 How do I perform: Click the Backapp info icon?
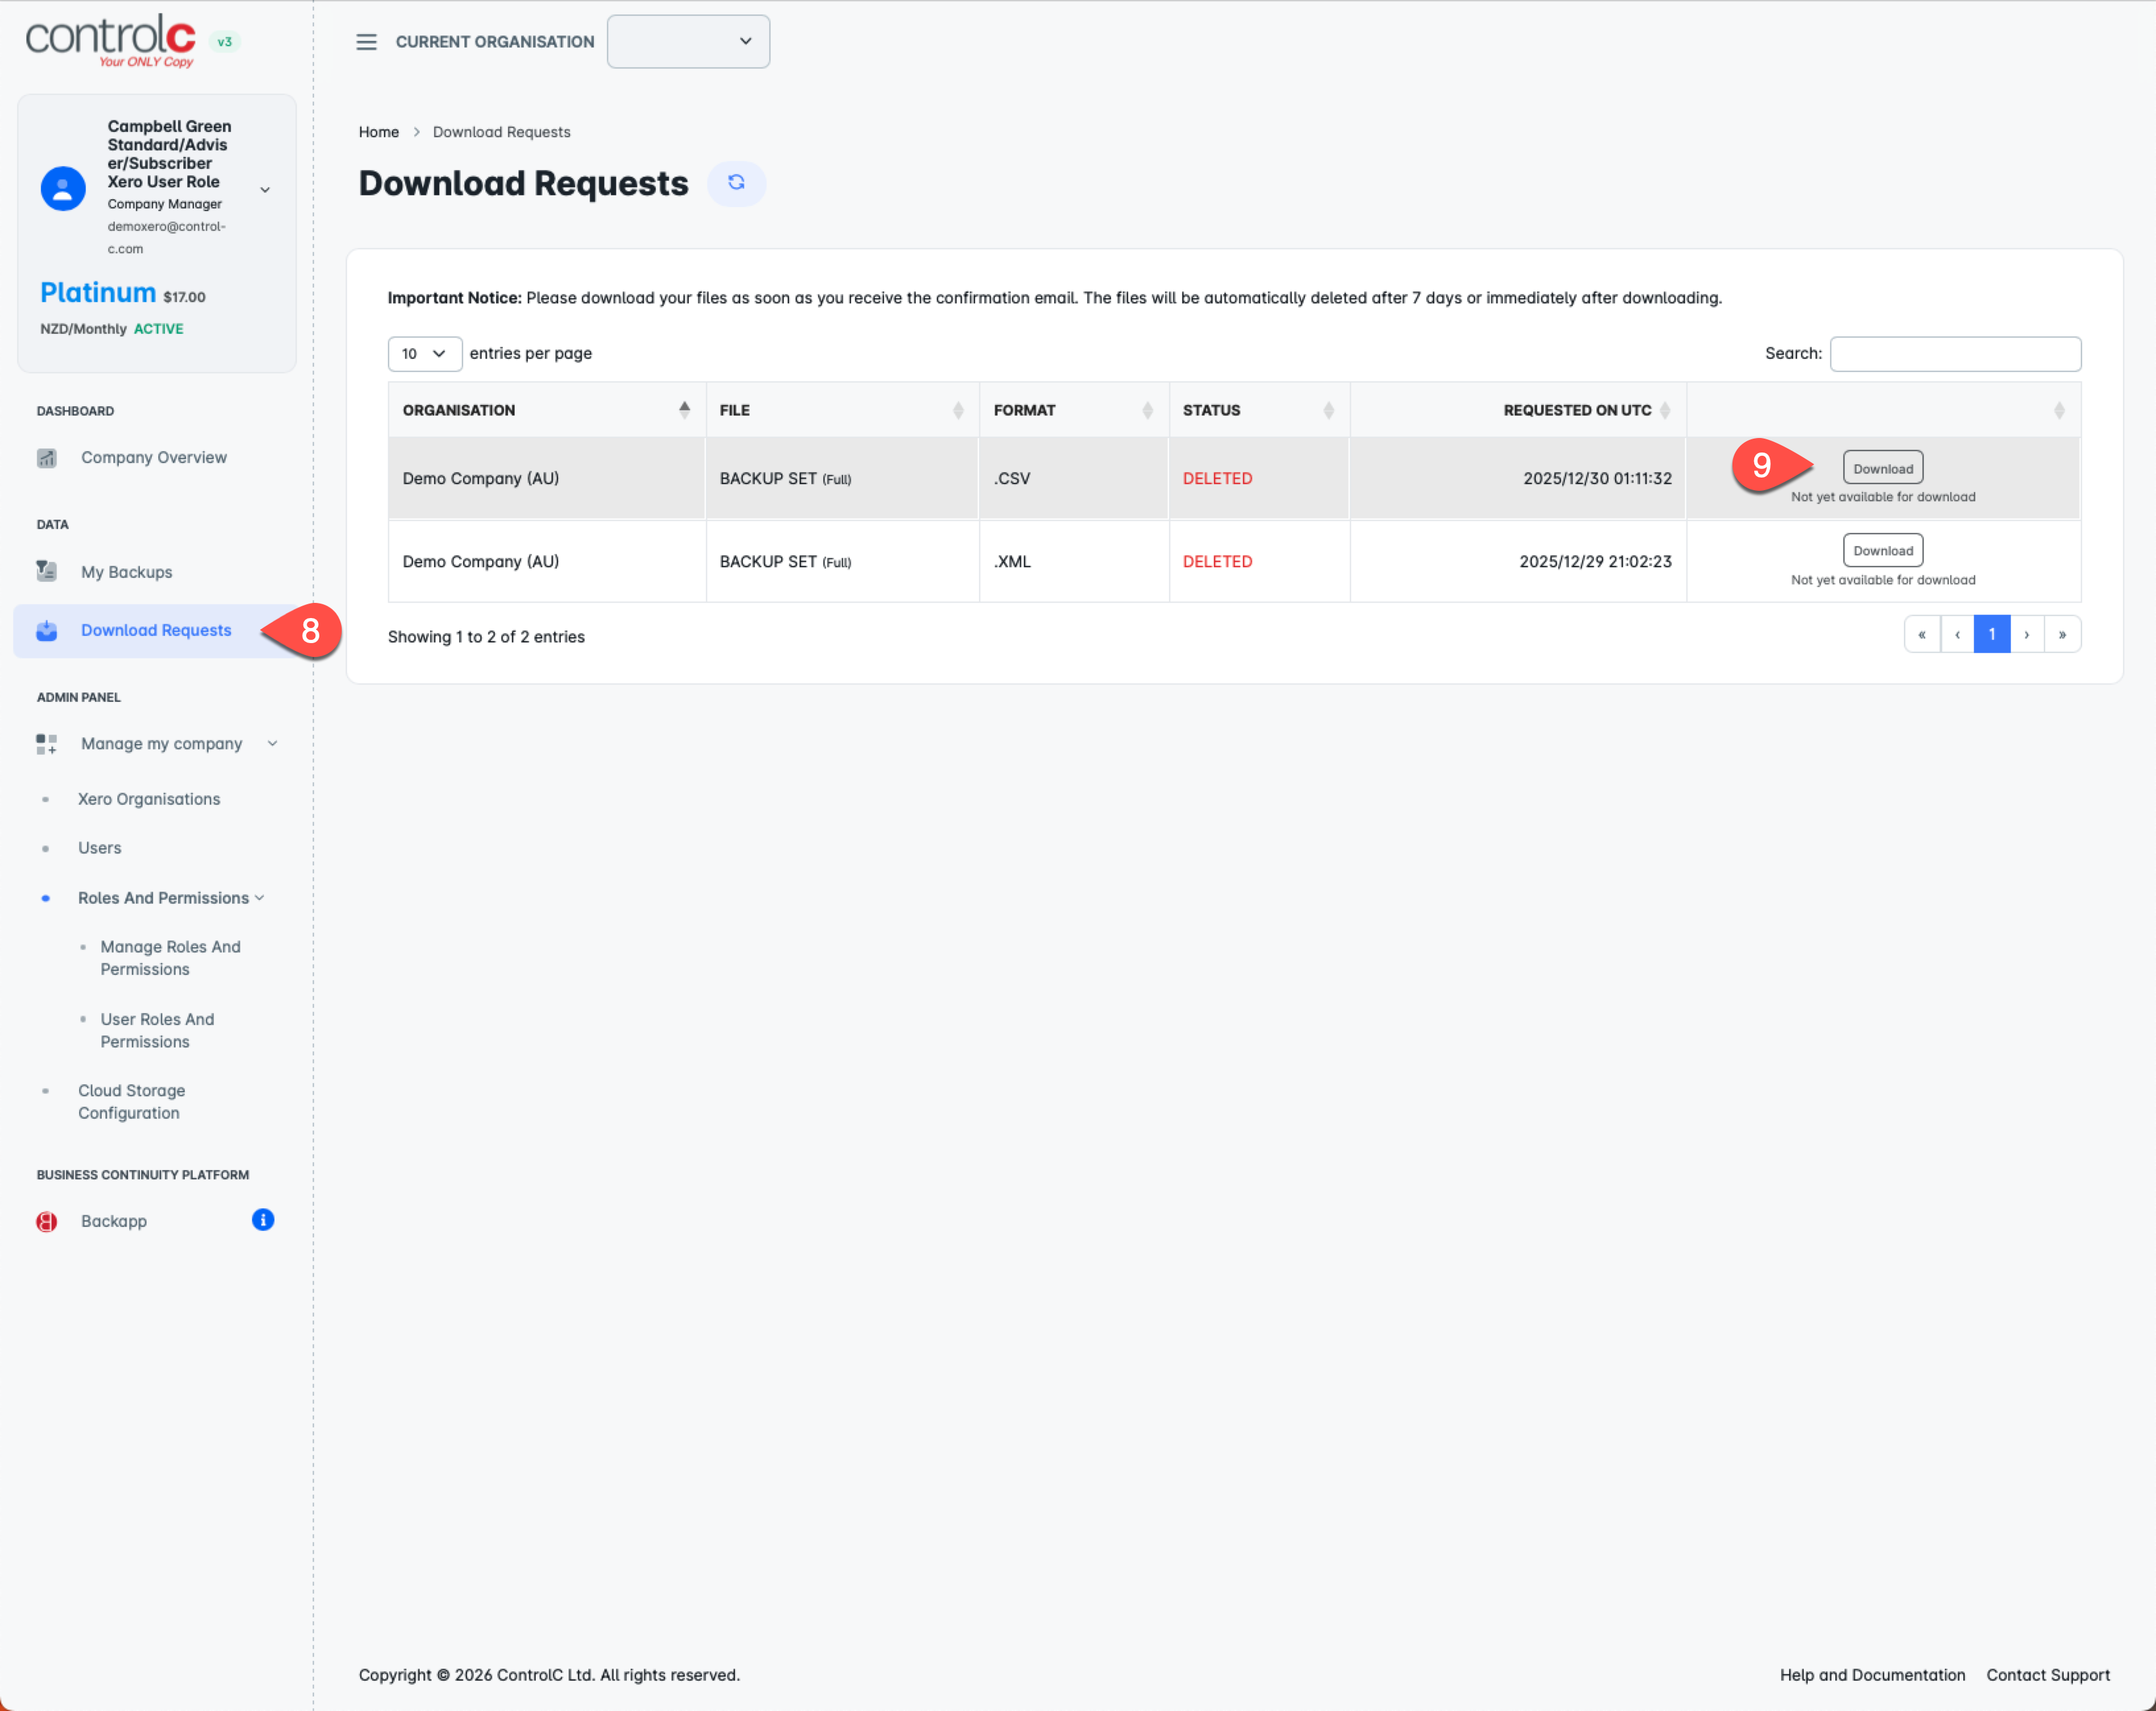point(263,1219)
